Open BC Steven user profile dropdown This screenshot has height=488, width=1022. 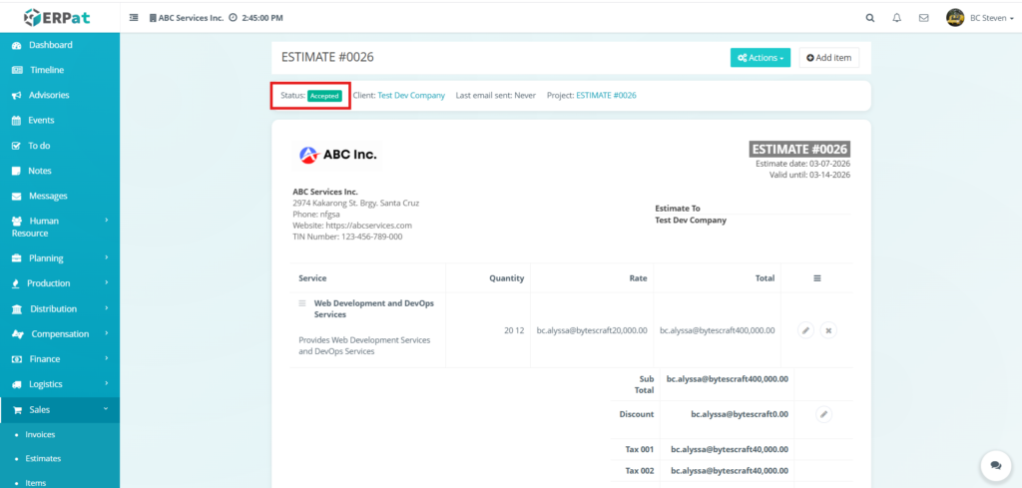pos(978,18)
